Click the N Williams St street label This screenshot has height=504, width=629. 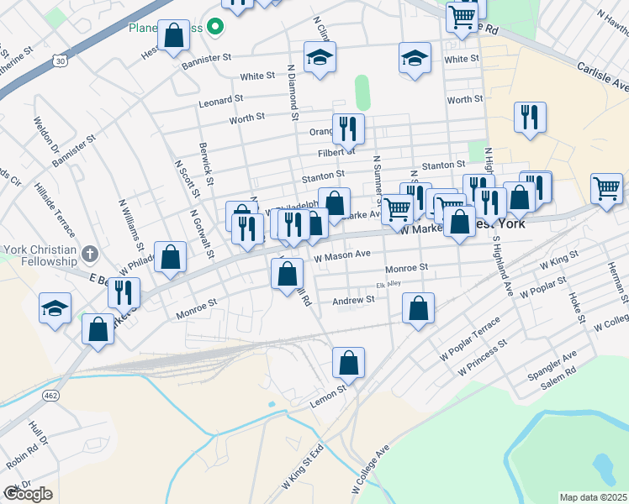(131, 225)
